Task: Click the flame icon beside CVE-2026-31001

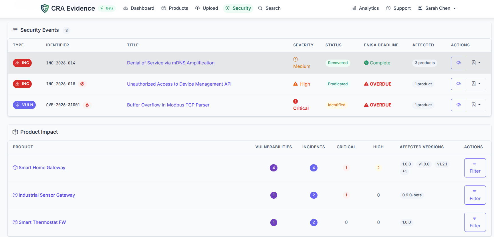Action: click(87, 105)
